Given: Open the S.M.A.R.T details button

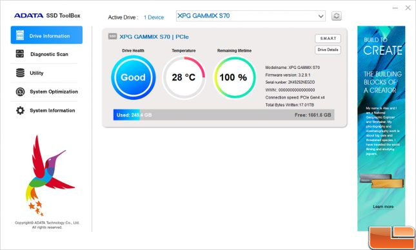Looking at the screenshot, I should click(x=328, y=39).
